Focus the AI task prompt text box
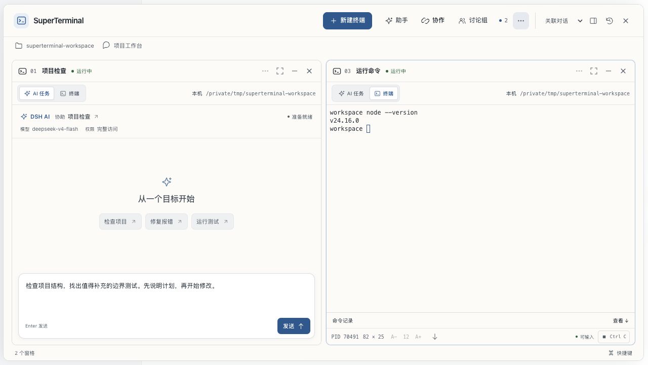The image size is (648, 365). pos(167,296)
